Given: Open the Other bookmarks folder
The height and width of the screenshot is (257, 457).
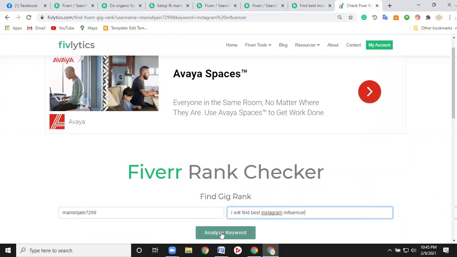Looking at the screenshot, I should 433,28.
